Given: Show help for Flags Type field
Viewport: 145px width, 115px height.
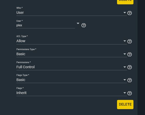Looking at the screenshot, I should (x=130, y=80).
